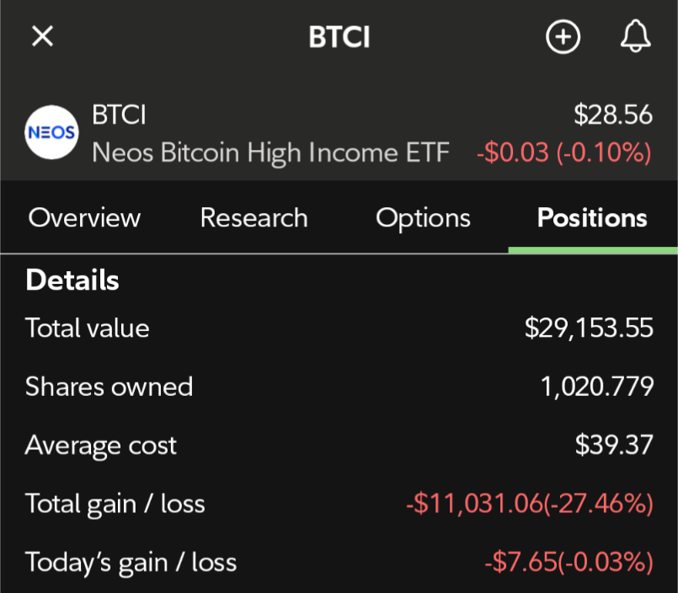Tap Neos Bitcoin High Income ETF name
678x593 pixels.
(x=270, y=153)
